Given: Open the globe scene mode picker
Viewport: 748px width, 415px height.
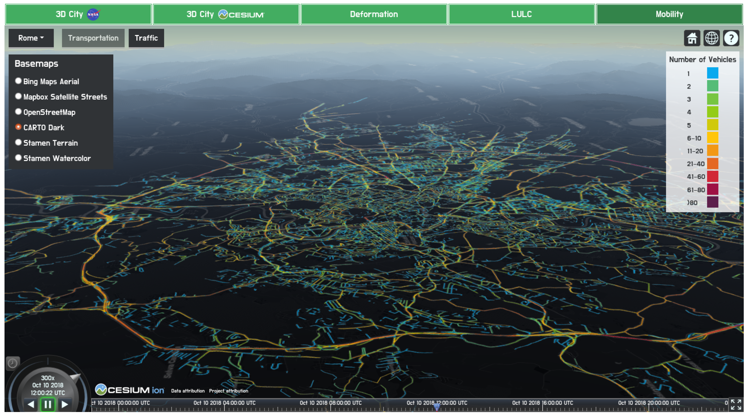Looking at the screenshot, I should tap(711, 38).
